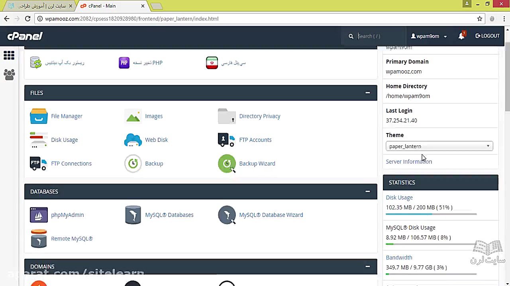Click the Disk Usage progress bar

pos(431,214)
